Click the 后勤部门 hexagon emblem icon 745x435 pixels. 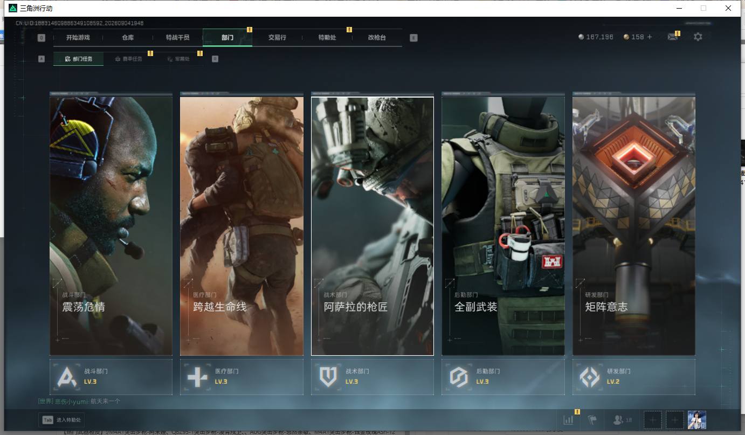[459, 377]
